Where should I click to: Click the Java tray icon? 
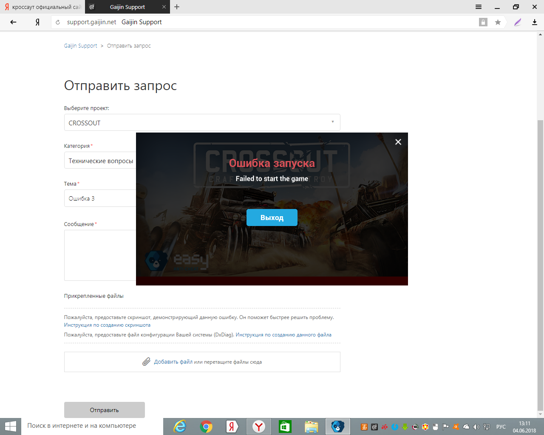coord(364,427)
